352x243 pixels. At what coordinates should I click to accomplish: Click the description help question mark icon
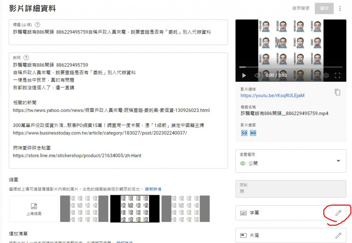tap(26, 58)
